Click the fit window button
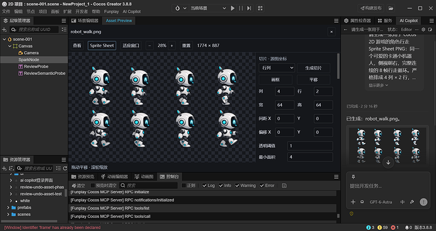The width and height of the screenshot is (436, 231). (x=131, y=45)
